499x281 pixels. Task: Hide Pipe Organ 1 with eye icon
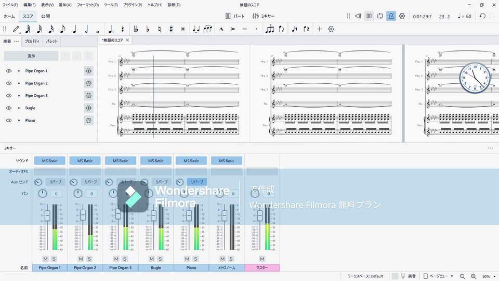9,71
